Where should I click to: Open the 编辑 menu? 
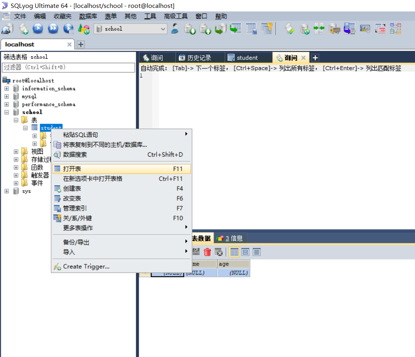pos(40,16)
